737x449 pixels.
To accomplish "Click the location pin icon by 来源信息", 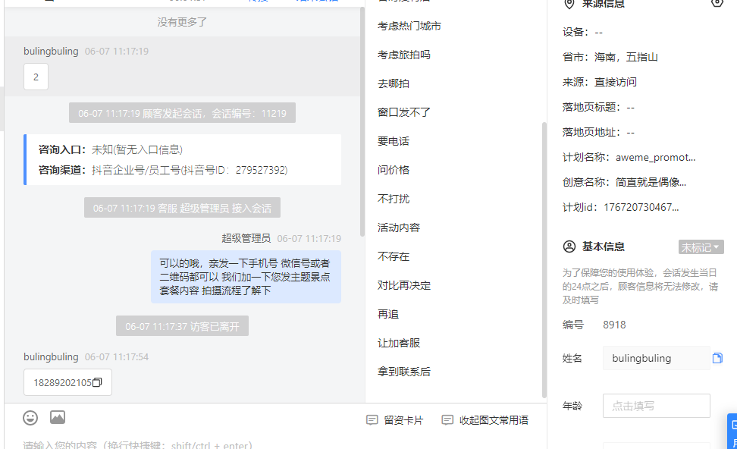I will [x=569, y=5].
